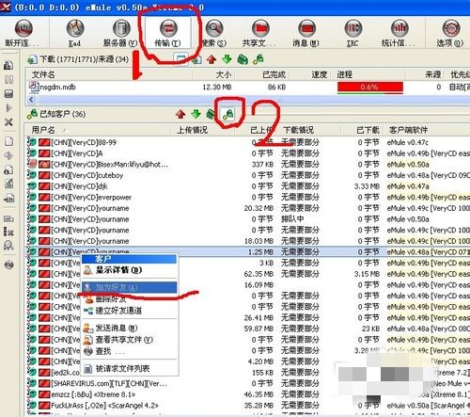Choose 查看共享文件 (V) in the context menu
Image resolution: width=470 pixels, height=417 pixels.
tap(130, 340)
